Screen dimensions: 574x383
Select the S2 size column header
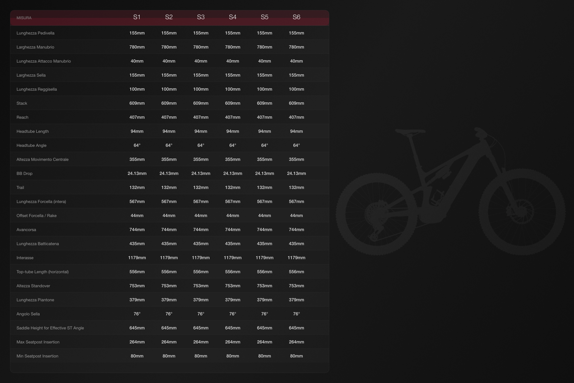pos(169,17)
